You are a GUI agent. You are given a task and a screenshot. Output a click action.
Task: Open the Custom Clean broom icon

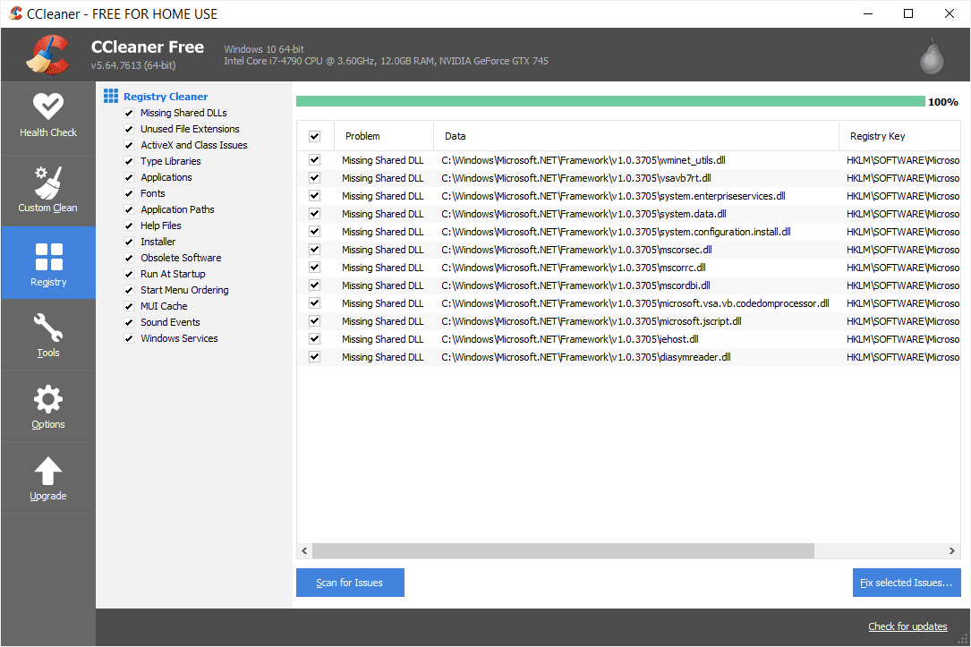(x=48, y=182)
